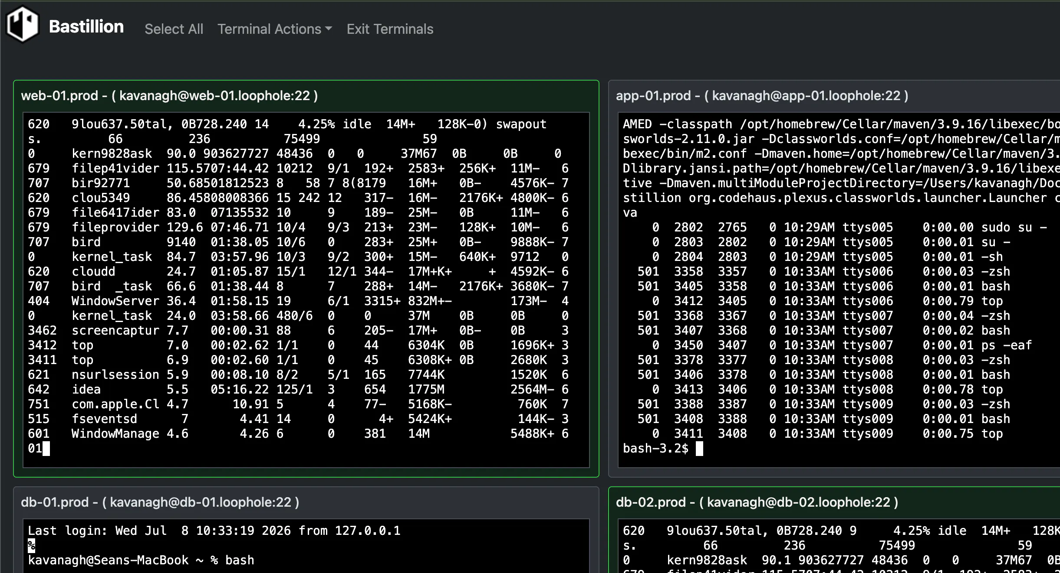Open the Terminal Actions dropdown menu
The width and height of the screenshot is (1060, 573).
(x=275, y=29)
